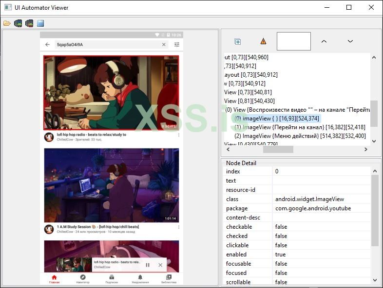
Task: Click tree horizontal scroll left arrow
Action: pyautogui.click(x=228, y=149)
